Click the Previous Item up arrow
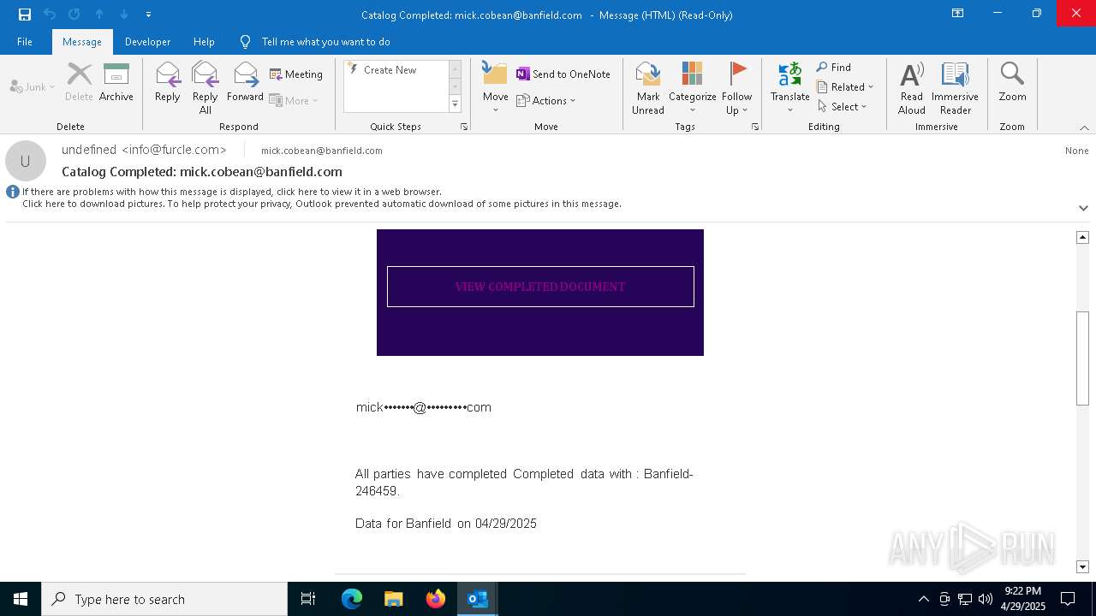This screenshot has width=1096, height=616. point(99,15)
